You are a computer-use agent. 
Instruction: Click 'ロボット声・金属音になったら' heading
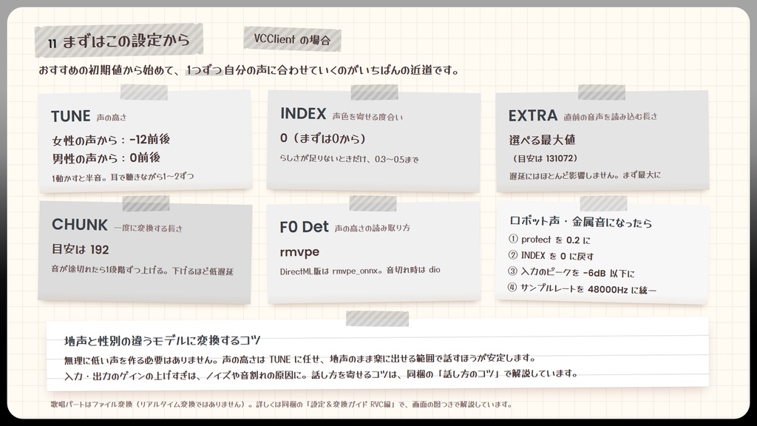581,222
